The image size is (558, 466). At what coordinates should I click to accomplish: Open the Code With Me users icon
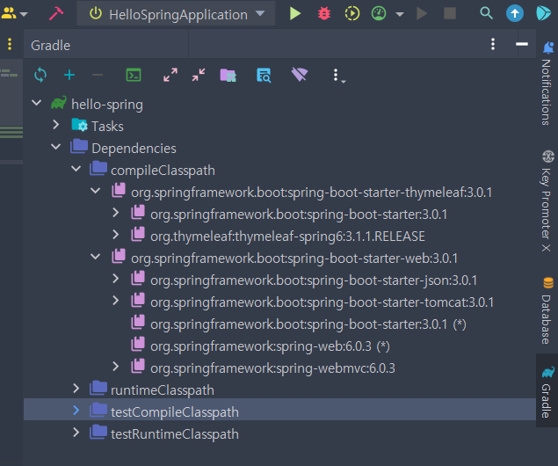[x=9, y=13]
